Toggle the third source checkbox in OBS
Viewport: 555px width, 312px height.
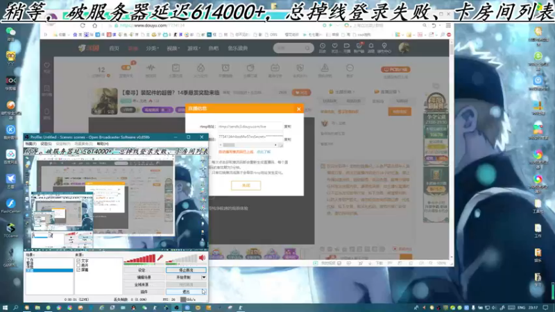[78, 270]
